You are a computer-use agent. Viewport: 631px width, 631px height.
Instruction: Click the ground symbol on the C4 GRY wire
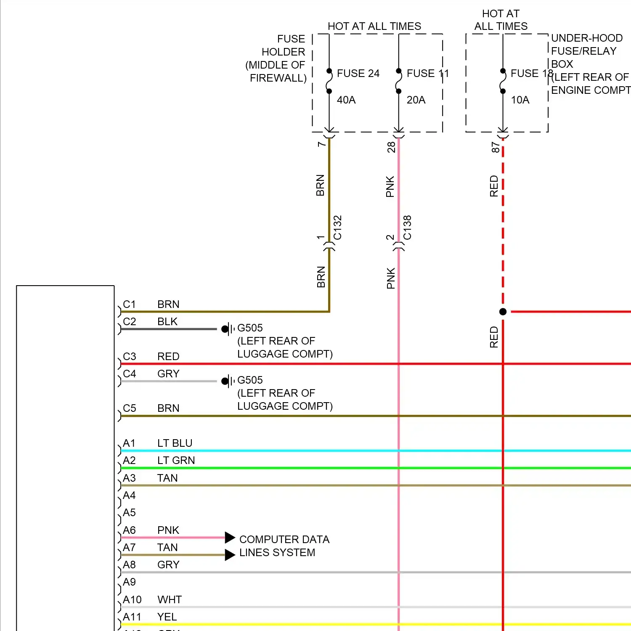pyautogui.click(x=228, y=381)
